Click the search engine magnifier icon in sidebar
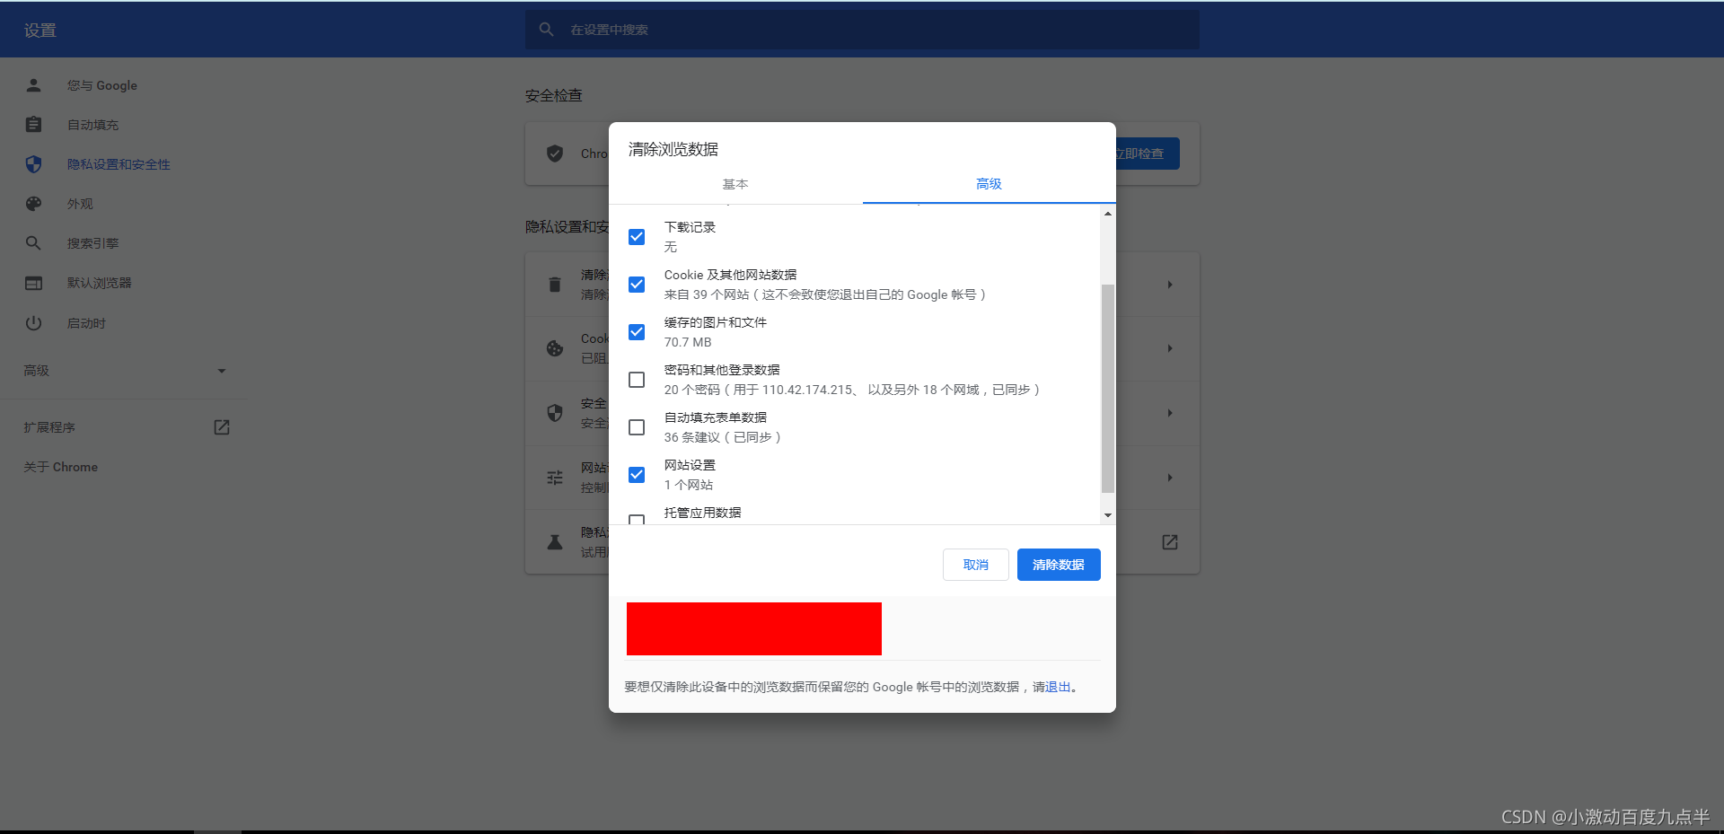Screen dimensions: 1724x834 [33, 243]
